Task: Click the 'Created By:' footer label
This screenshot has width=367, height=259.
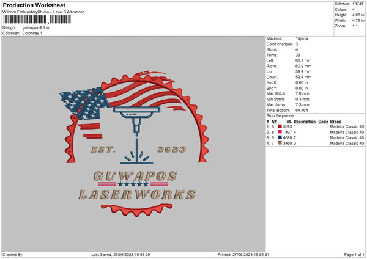Action: pos(13,254)
